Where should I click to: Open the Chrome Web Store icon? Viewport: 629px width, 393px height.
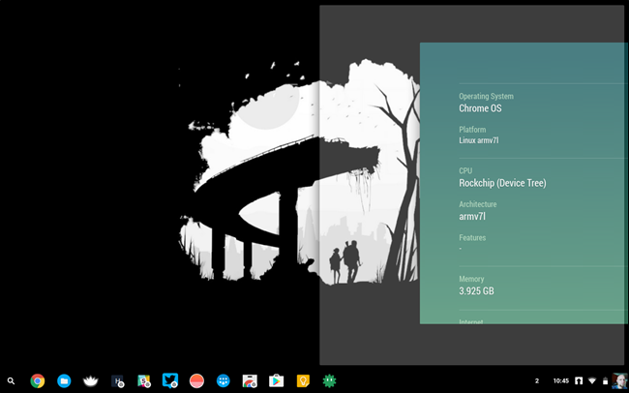point(250,380)
